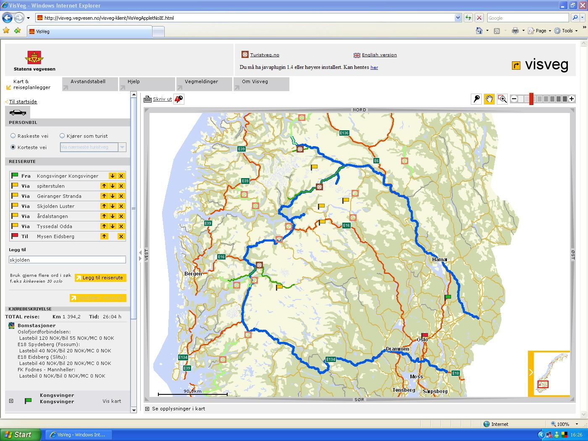
Task: Expand the Kongsvinger driving directions entry
Action: (11, 401)
